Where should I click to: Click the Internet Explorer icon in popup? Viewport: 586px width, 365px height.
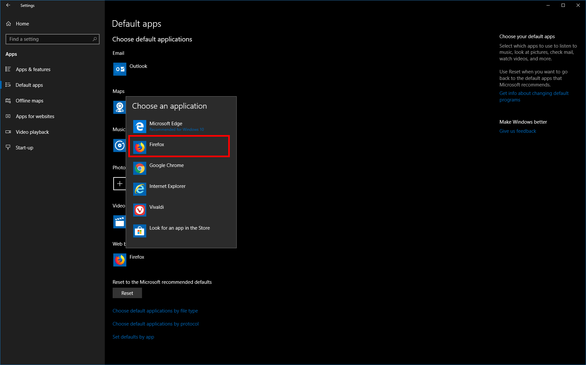click(140, 189)
